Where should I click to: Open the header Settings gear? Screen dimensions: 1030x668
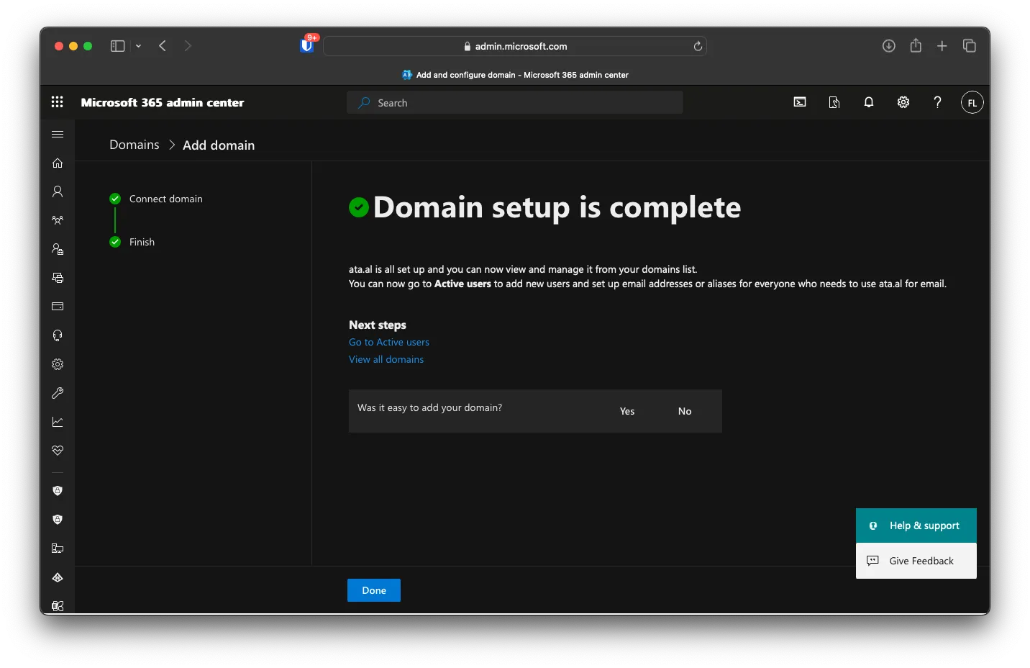click(903, 102)
